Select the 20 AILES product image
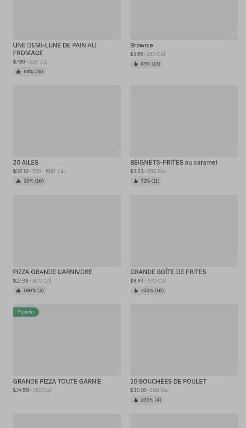The height and width of the screenshot is (428, 246). (x=67, y=121)
